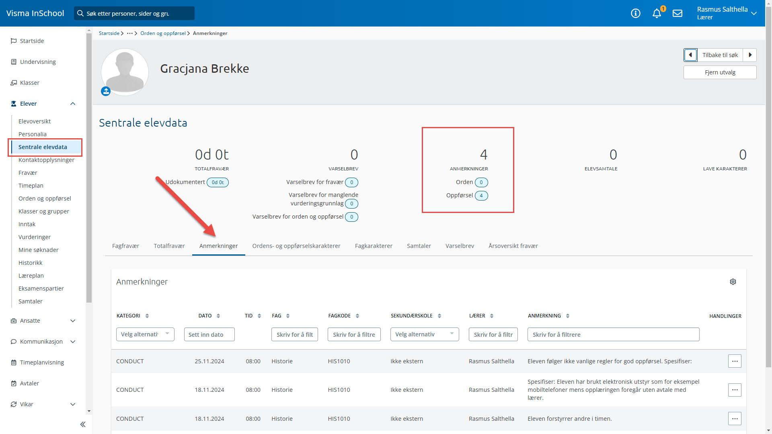Click the upload photo icon on avatar
Viewport: 772px width, 434px height.
click(x=106, y=92)
